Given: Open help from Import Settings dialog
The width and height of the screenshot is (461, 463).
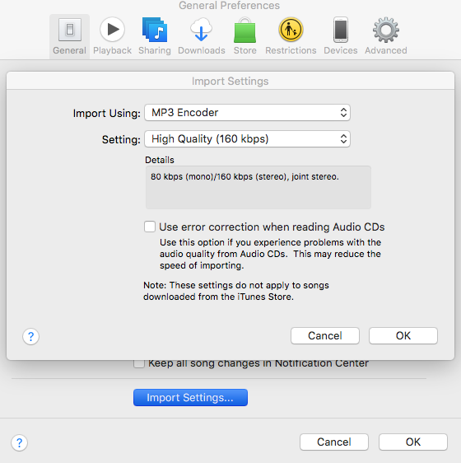Looking at the screenshot, I should point(30,337).
